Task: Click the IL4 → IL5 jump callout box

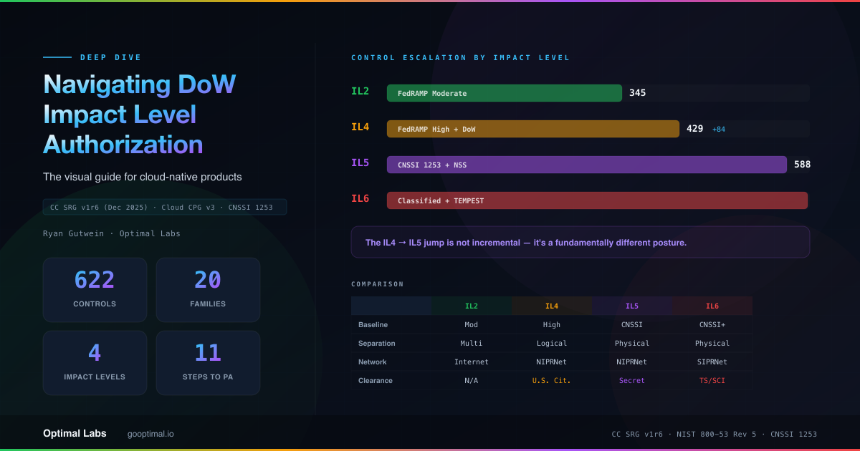Action: pyautogui.click(x=580, y=242)
